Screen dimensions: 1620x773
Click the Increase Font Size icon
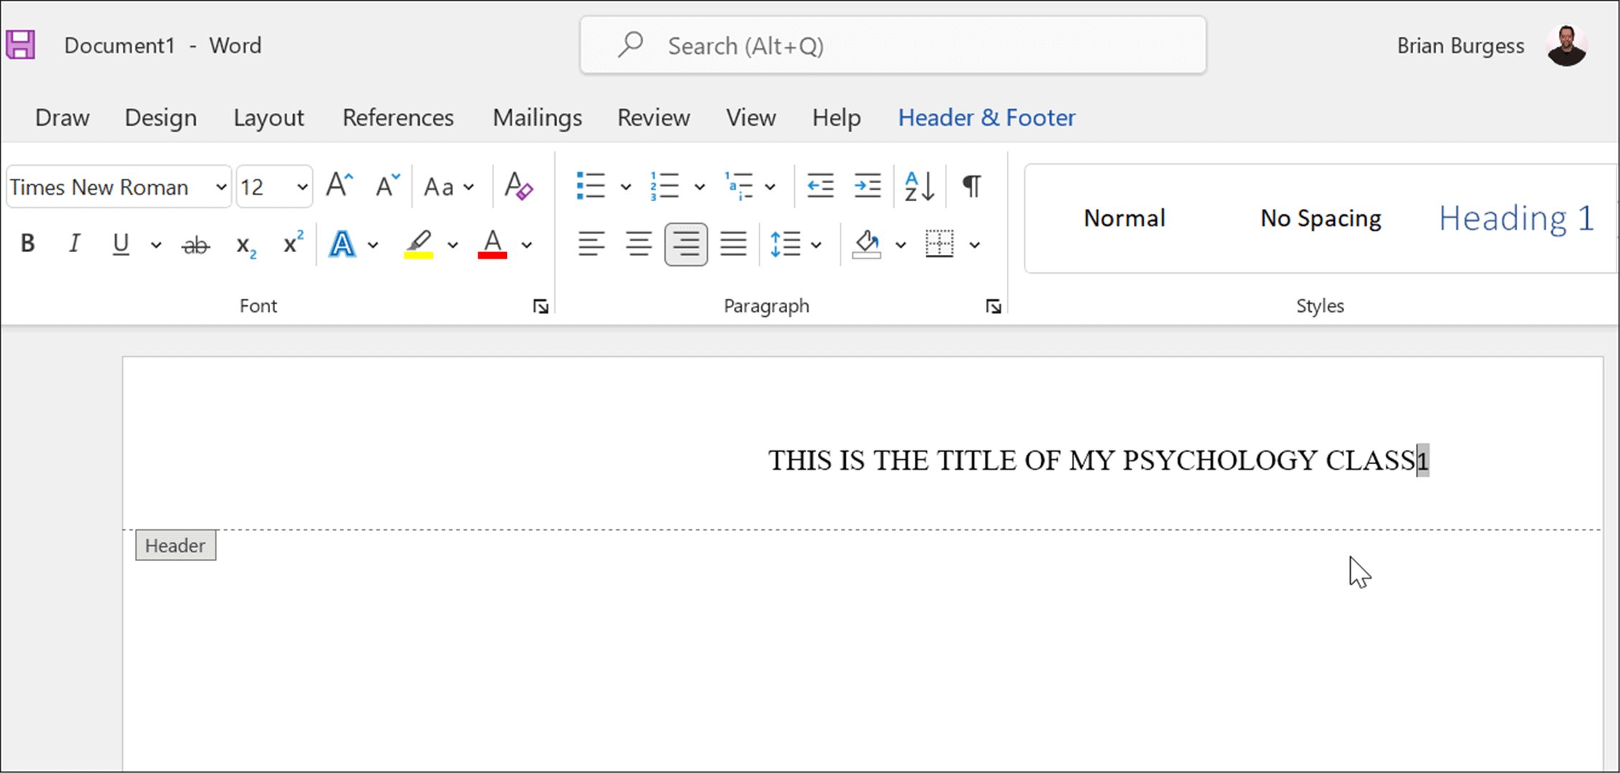[338, 185]
